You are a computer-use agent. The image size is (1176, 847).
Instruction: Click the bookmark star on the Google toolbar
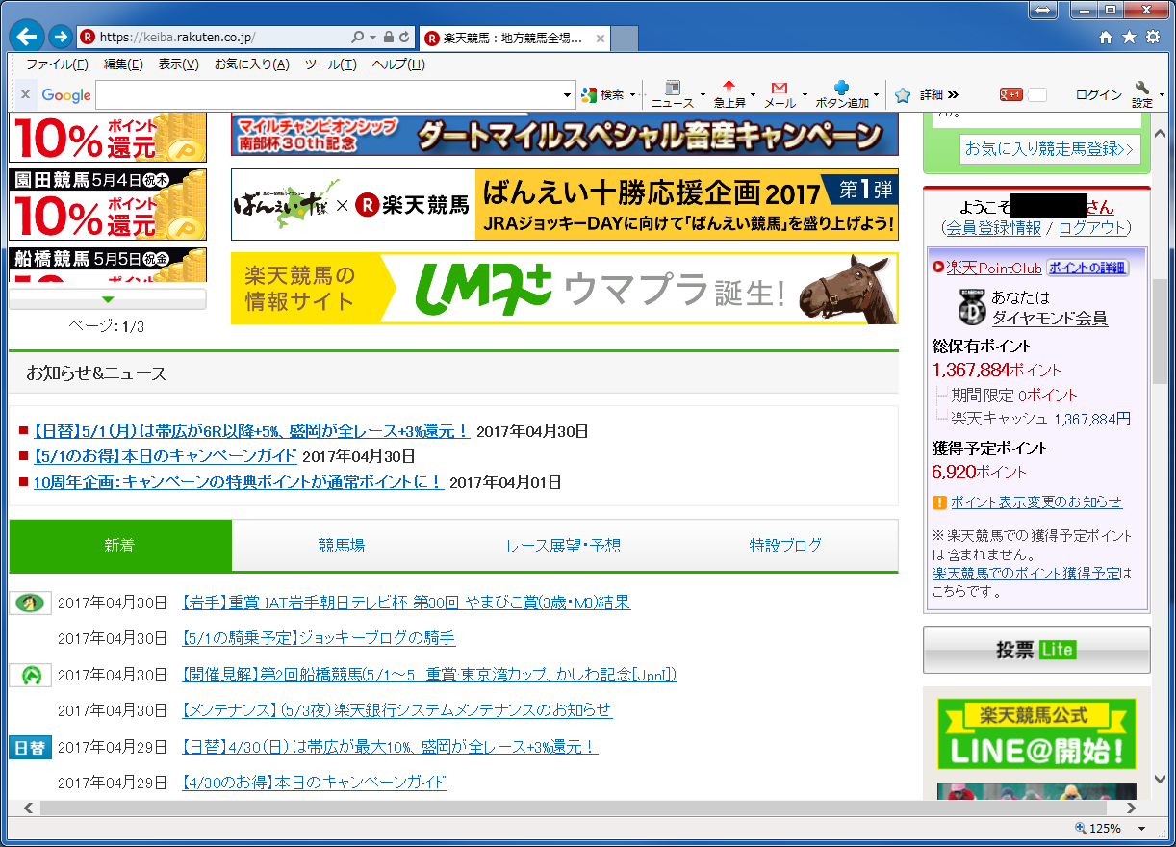tap(903, 94)
